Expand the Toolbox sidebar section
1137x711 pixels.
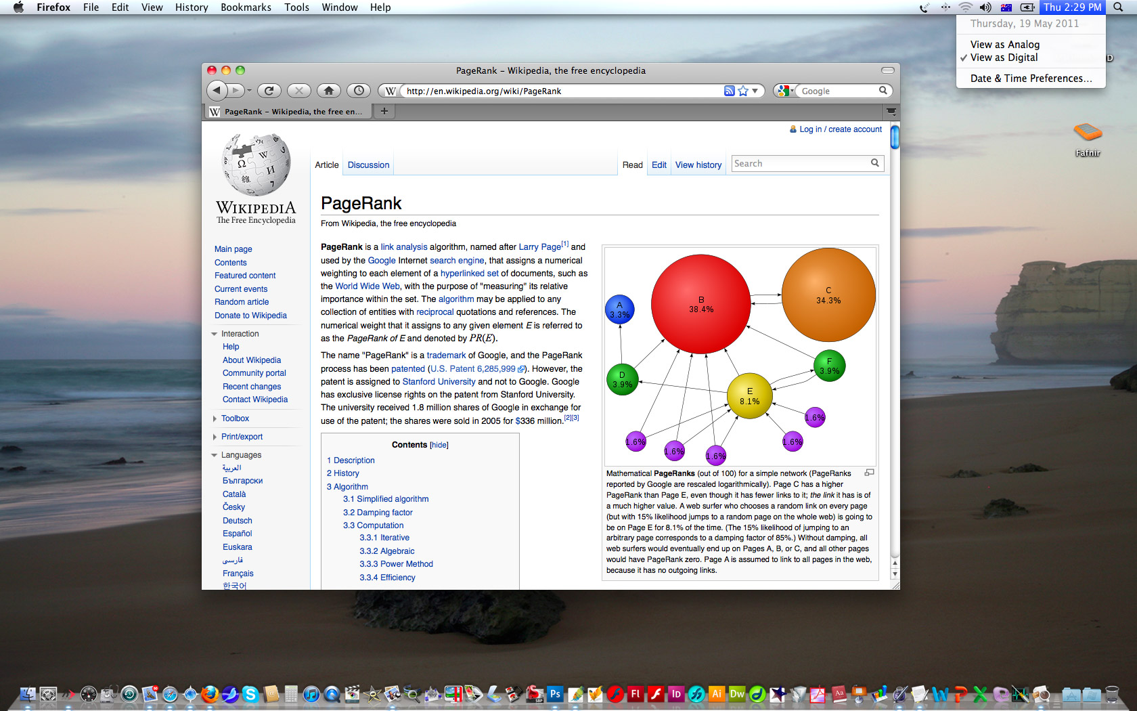click(x=215, y=418)
